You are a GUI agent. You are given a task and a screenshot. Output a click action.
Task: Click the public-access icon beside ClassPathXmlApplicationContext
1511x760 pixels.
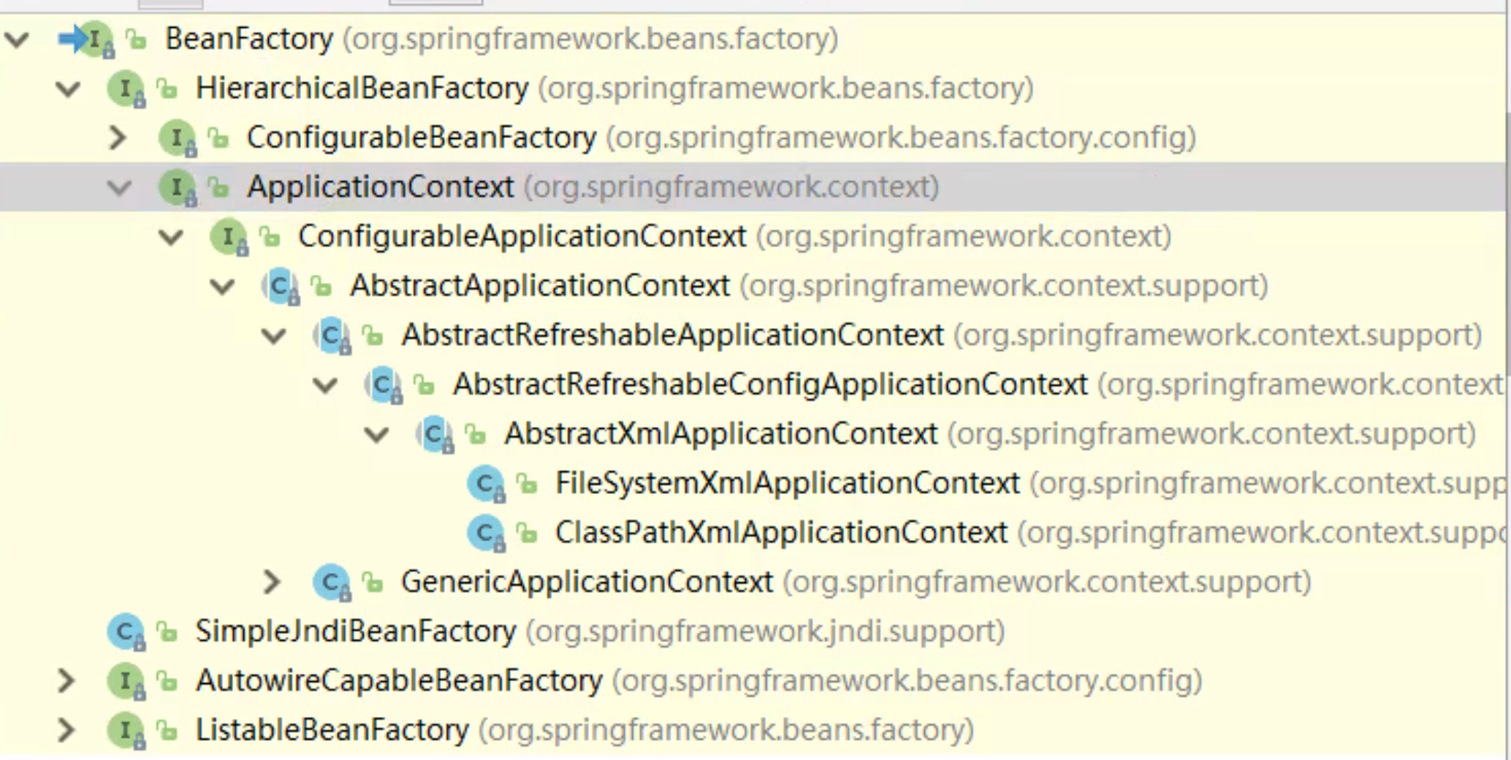point(528,533)
